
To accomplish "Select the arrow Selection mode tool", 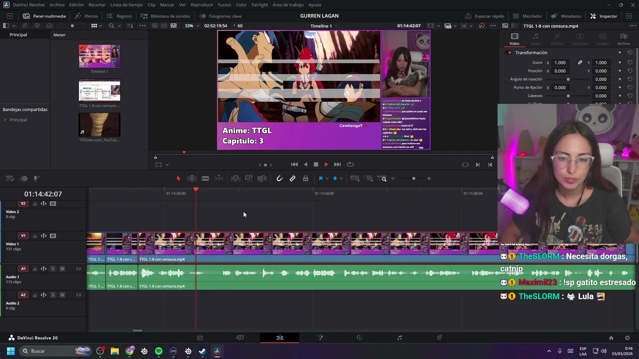I will tap(178, 179).
